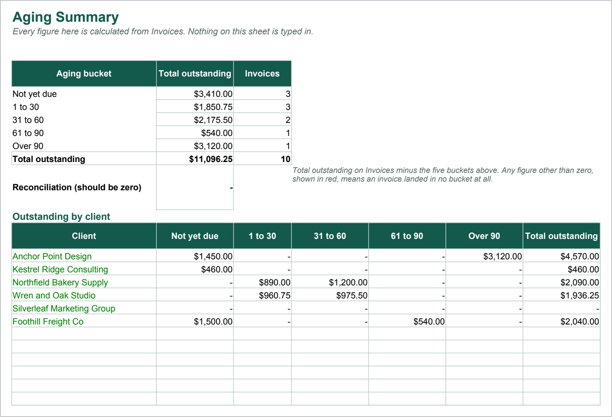Select Northfield Bakery Supply's "$1,200.00" cell
Image resolution: width=612 pixels, height=417 pixels.
click(x=330, y=282)
